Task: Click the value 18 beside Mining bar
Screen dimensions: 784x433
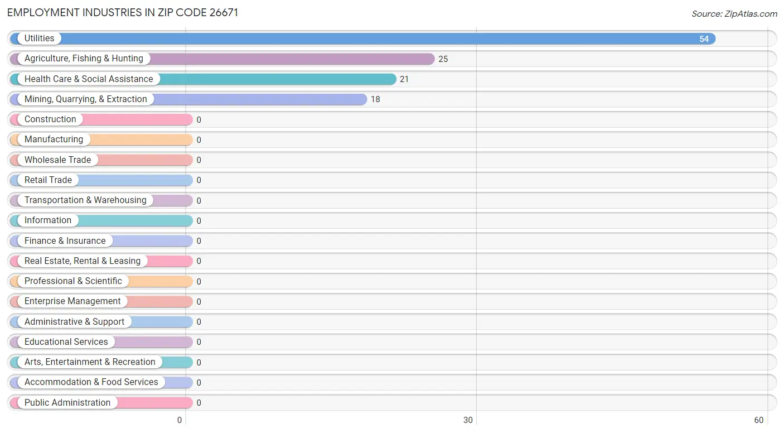Action: pos(375,99)
